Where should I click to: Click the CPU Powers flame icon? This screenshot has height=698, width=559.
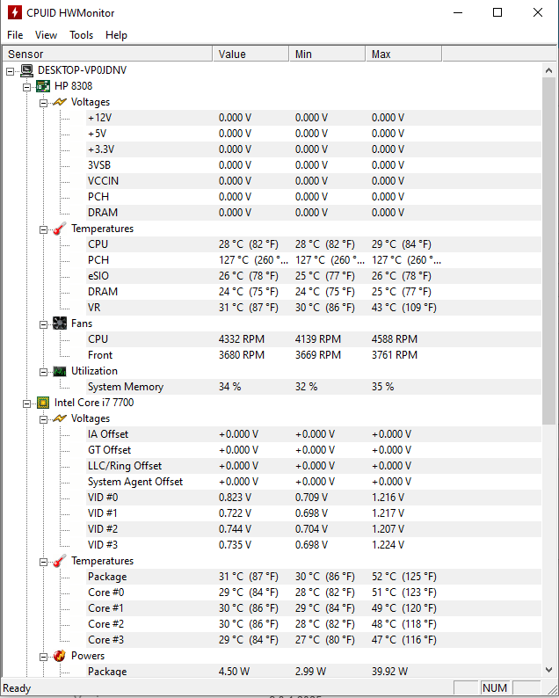(59, 656)
